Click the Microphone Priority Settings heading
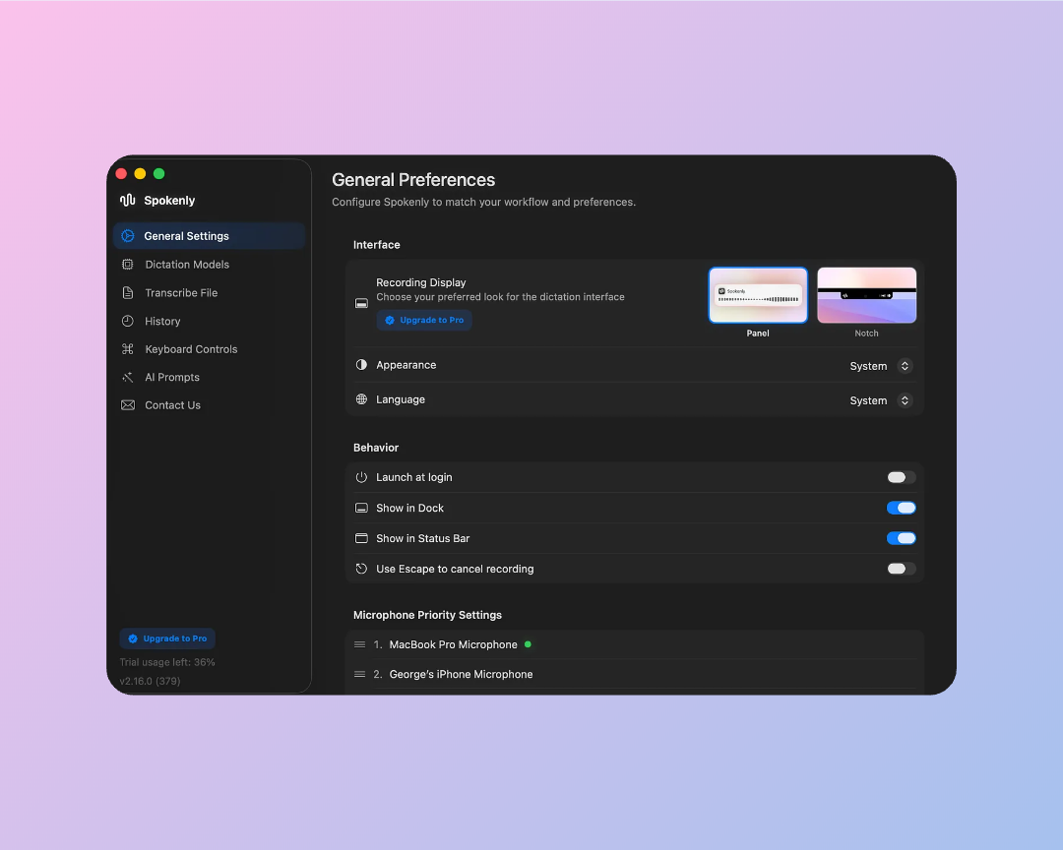 [x=427, y=615]
